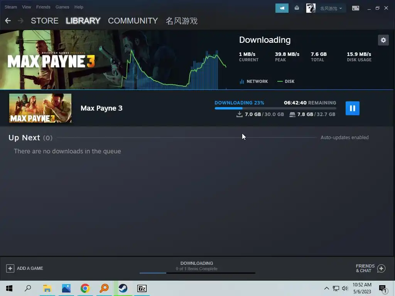Click the user profile avatar picture
Image resolution: width=395 pixels, height=296 pixels.
point(311,8)
